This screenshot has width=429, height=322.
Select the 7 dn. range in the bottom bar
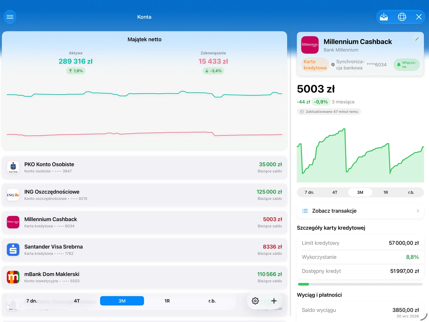pyautogui.click(x=32, y=301)
